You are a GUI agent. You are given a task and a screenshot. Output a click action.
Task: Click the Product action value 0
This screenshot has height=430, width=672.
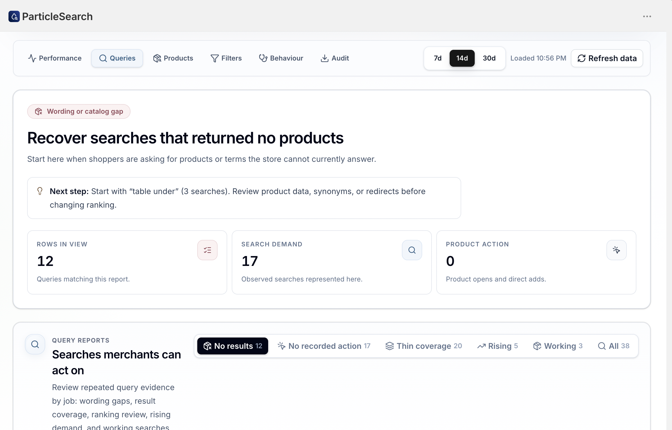450,261
